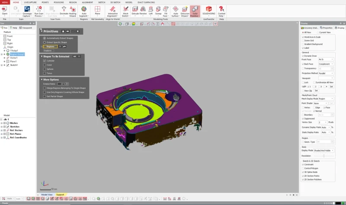This screenshot has width=346, height=205.
Task: Collapse the More Options section
Action: click(42, 80)
